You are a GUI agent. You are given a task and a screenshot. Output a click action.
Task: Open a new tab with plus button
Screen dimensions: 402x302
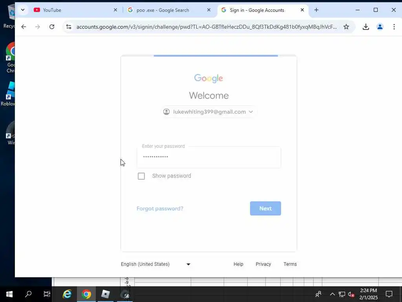[316, 10]
